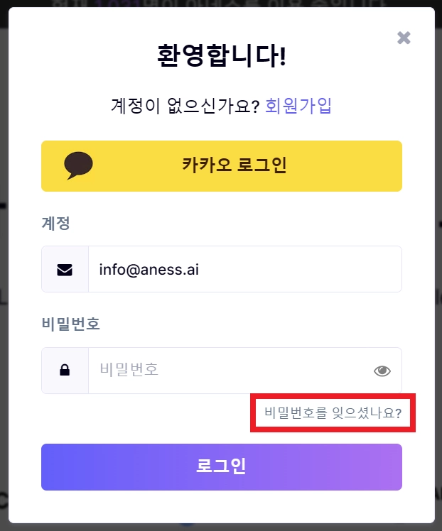Show the password with the eye icon
442x531 pixels.
point(382,371)
